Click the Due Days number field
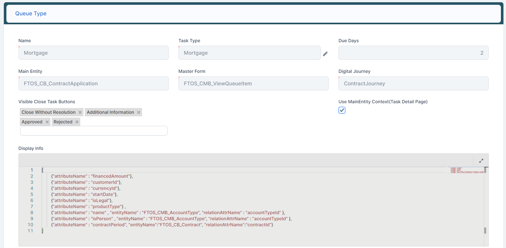Viewport: 506px width, 248px height. [413, 53]
